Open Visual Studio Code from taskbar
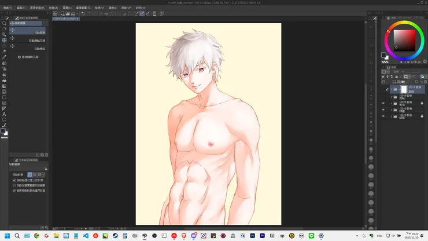The image size is (428, 241). (x=86, y=236)
